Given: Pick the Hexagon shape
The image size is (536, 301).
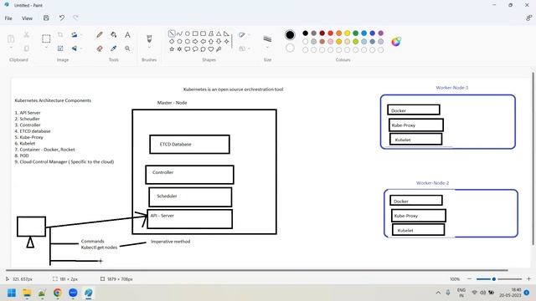Looking at the screenshot, I should pos(188,41).
